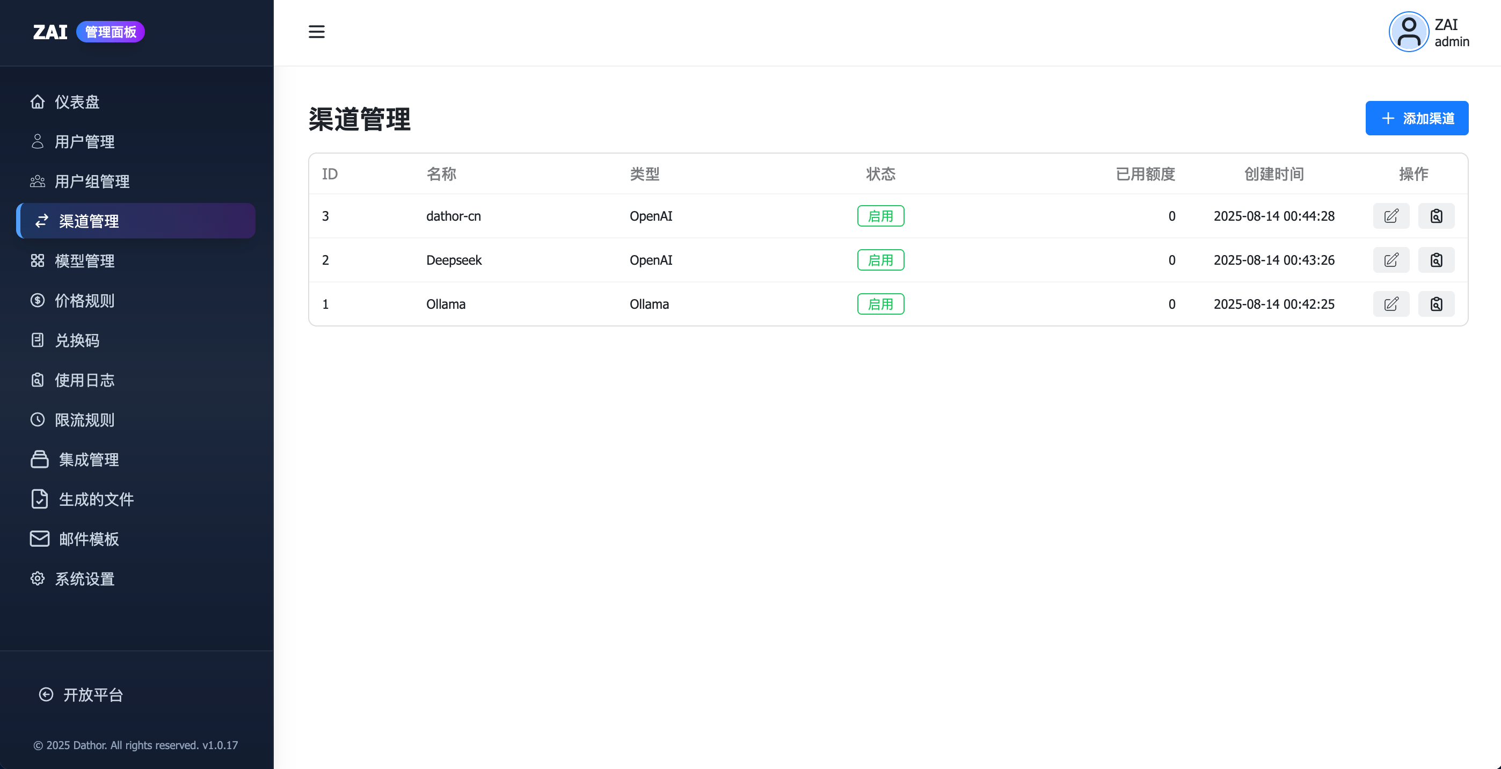The width and height of the screenshot is (1501, 769).
Task: Click the hamburger menu icon to collapse the sidebar
Action: (316, 32)
